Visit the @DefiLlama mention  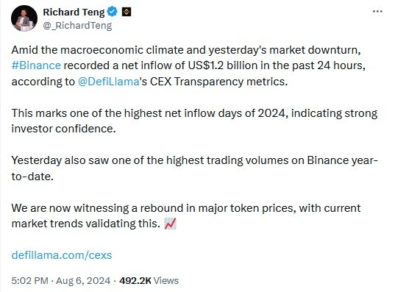coord(109,82)
